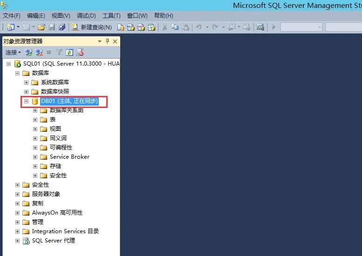Click the Database Engine Query page icon

pos(121,27)
